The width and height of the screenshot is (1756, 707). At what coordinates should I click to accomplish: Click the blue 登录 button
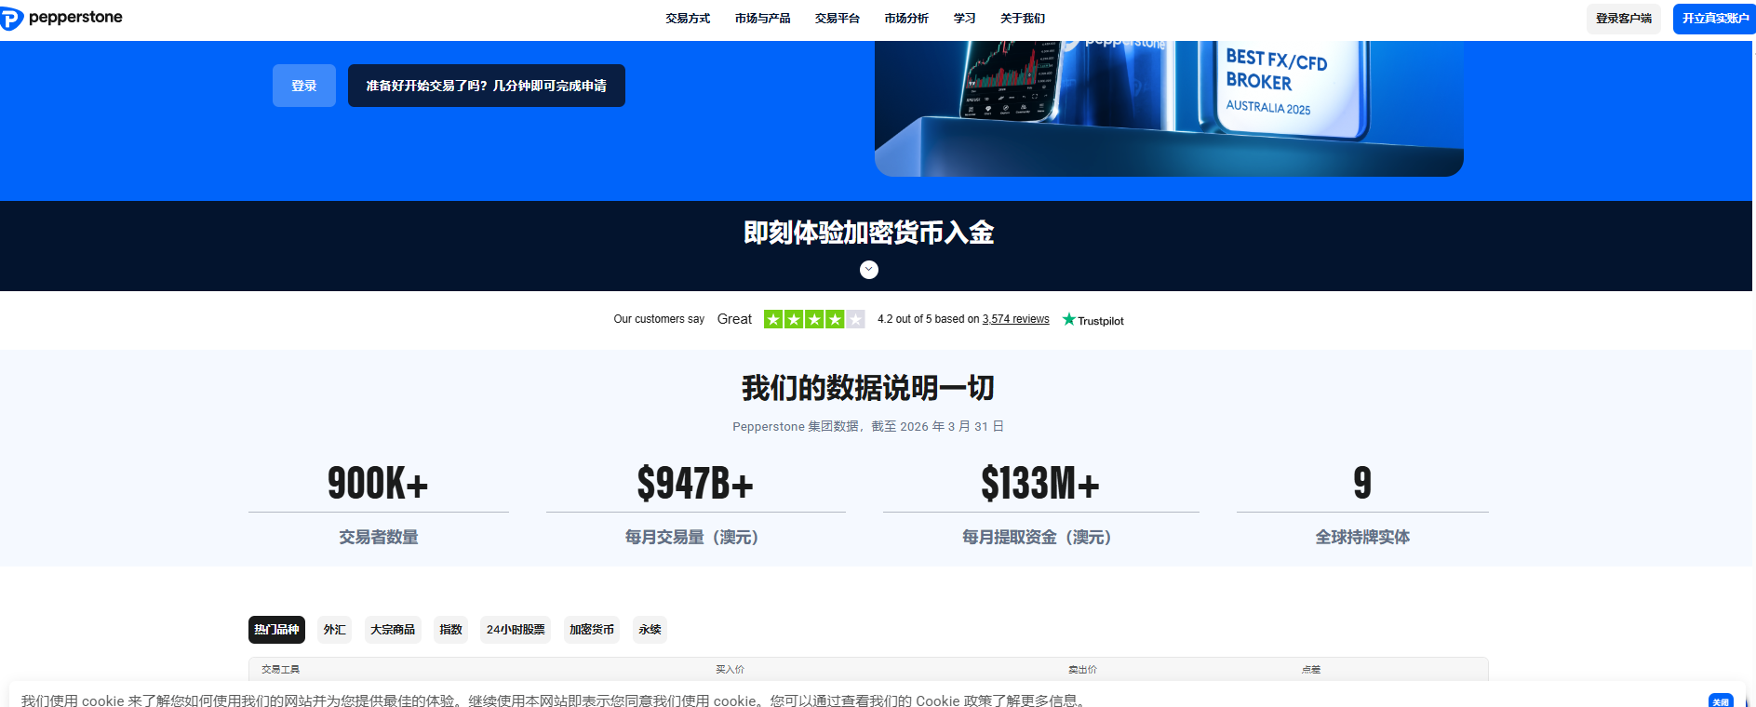(304, 86)
